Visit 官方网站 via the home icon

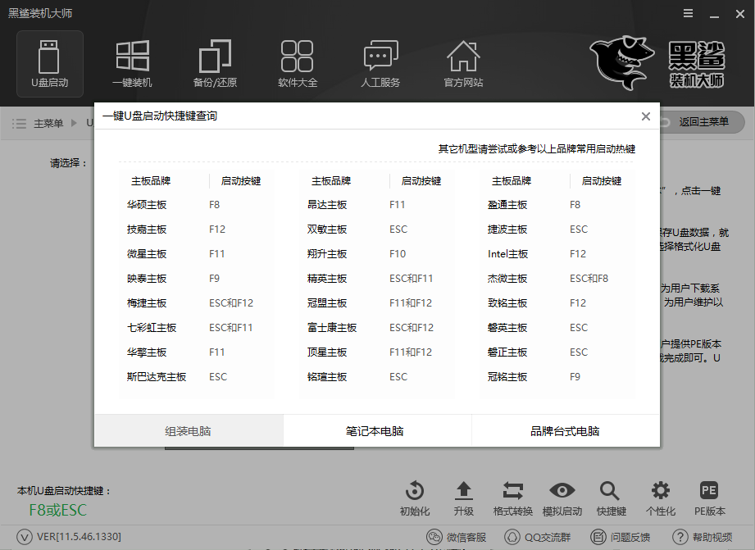[x=463, y=64]
